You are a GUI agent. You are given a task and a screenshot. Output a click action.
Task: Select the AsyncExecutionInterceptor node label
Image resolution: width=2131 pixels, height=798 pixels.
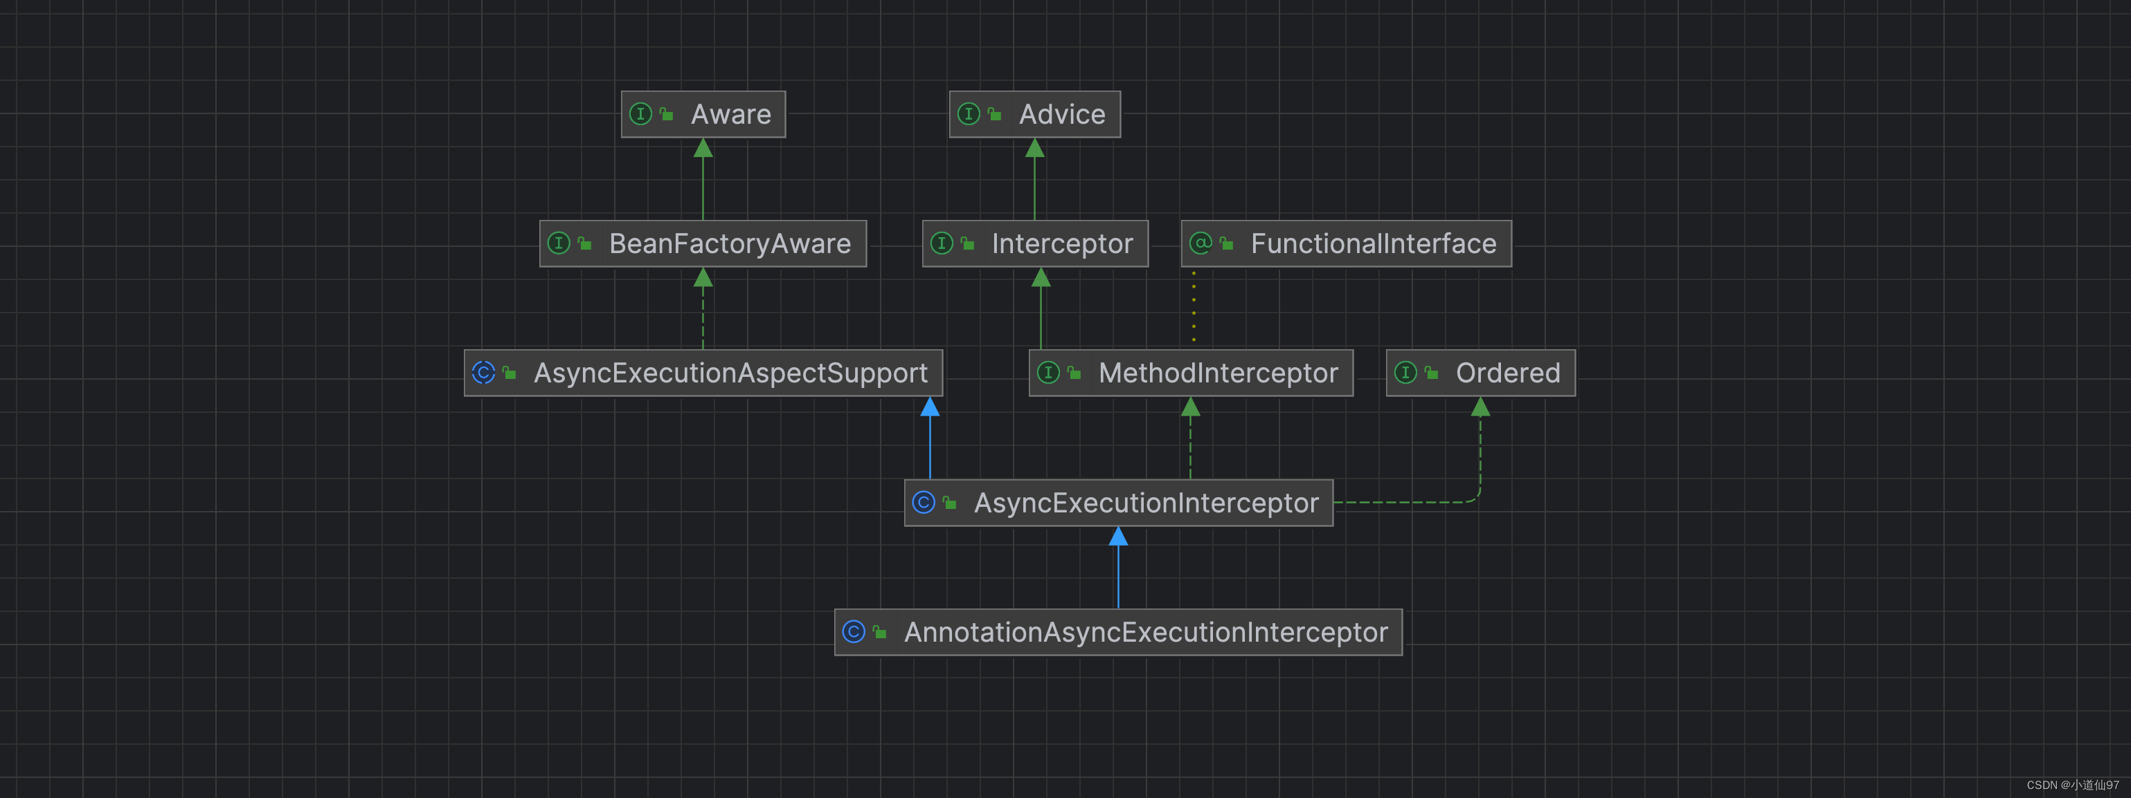[1147, 503]
